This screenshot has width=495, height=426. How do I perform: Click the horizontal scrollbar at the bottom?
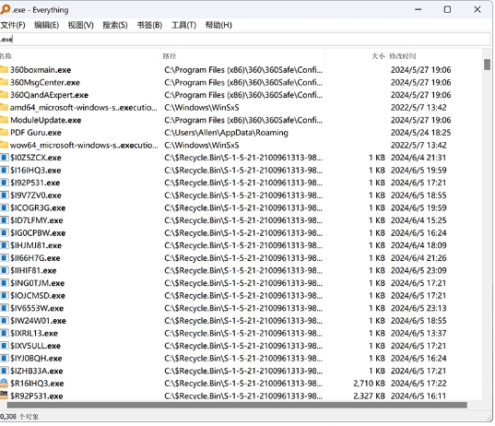(237, 405)
